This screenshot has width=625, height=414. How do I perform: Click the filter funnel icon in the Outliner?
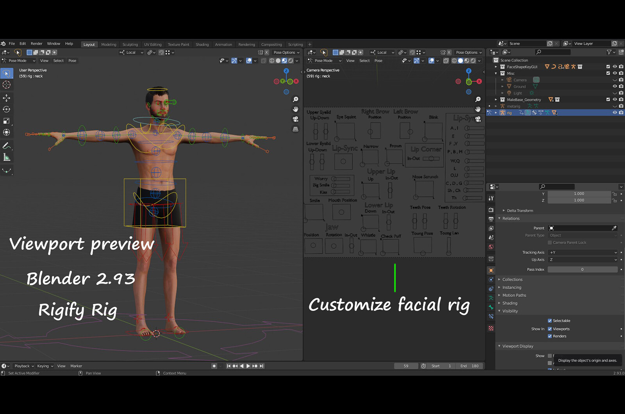click(x=609, y=52)
